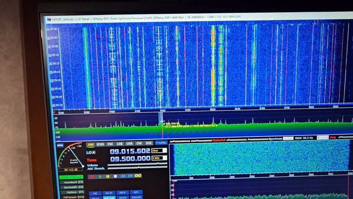Toggle NR noise reduction
This screenshot has width=353, height=199.
(x=95, y=193)
